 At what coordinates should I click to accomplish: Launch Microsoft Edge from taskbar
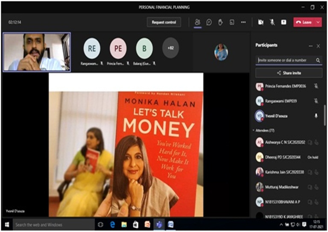(x=113, y=225)
